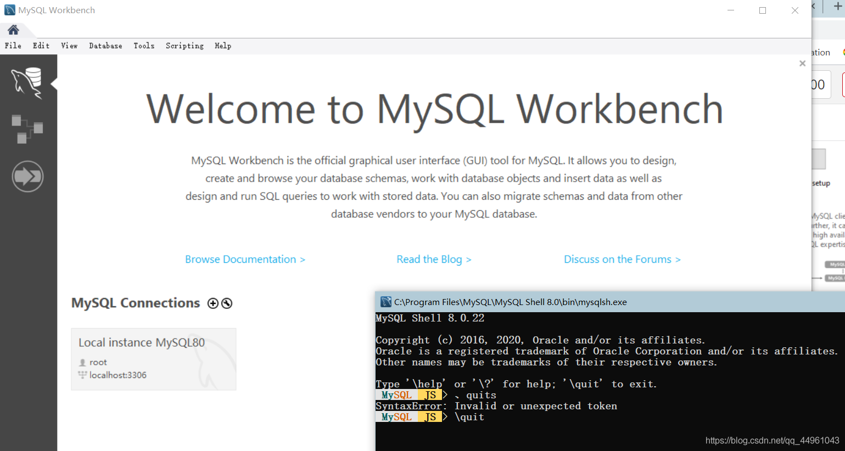Open the Home tab icon
Viewport: 845px width, 451px height.
(13, 30)
